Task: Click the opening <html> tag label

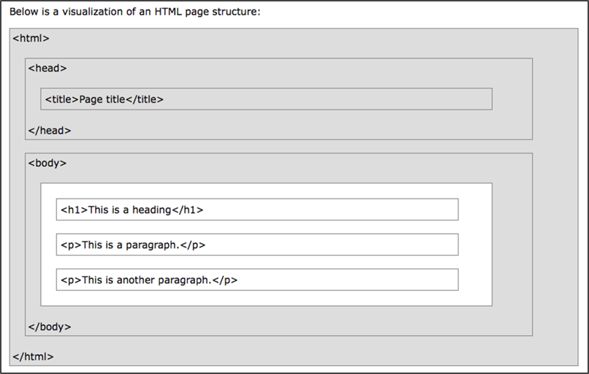Action: tap(31, 39)
